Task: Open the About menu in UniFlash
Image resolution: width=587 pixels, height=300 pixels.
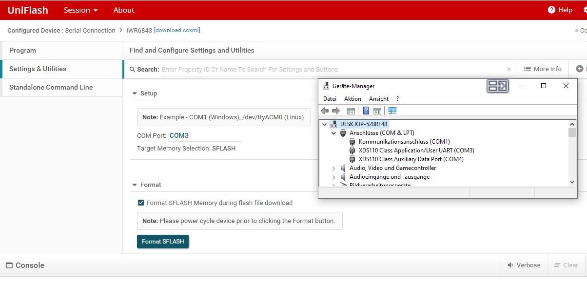Action: coord(124,10)
